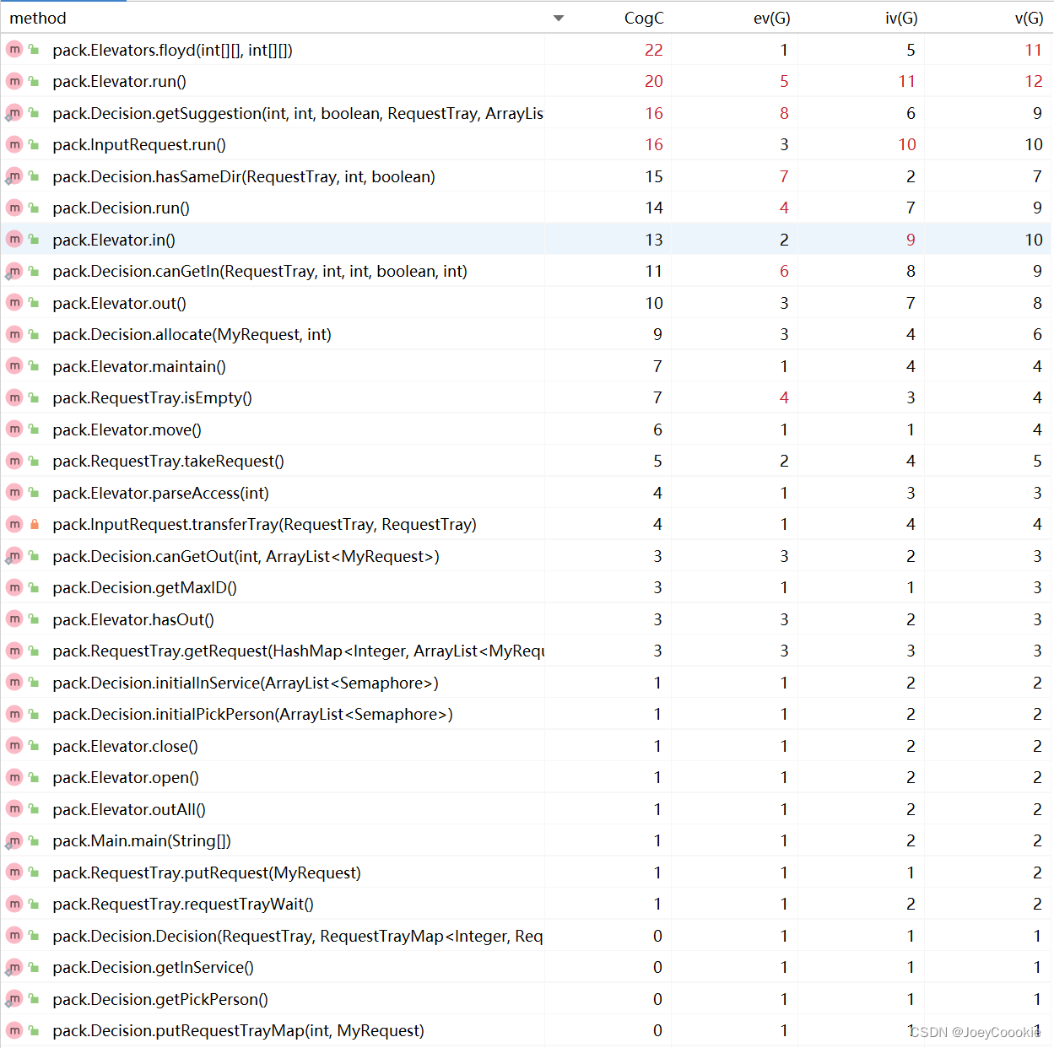Image resolution: width=1054 pixels, height=1048 pixels.
Task: Click method icon for pack.Main.main(String[]) row
Action: (14, 840)
